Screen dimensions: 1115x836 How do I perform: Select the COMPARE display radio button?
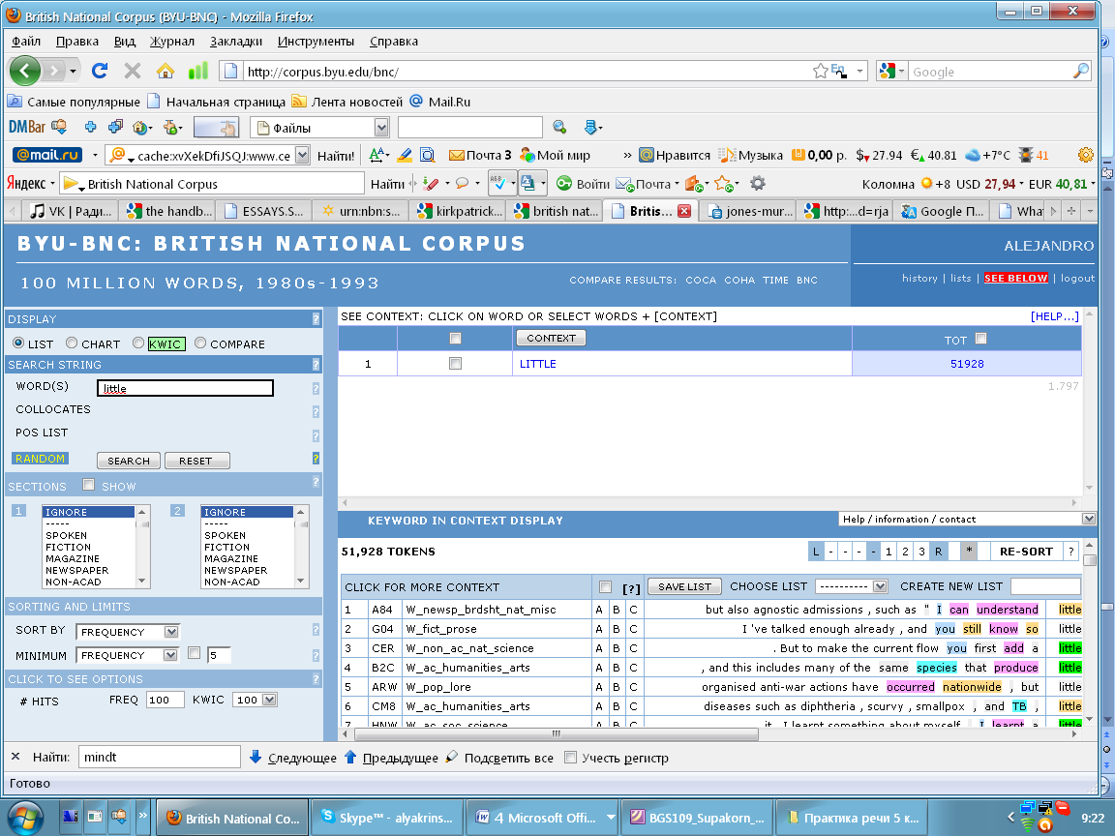[200, 343]
